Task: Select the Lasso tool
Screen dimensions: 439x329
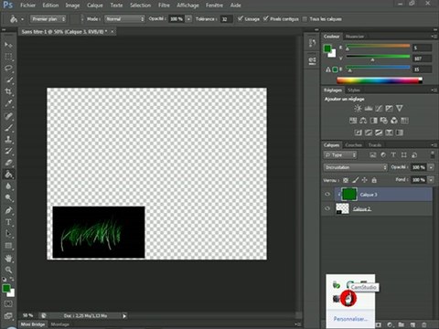Action: pos(8,69)
